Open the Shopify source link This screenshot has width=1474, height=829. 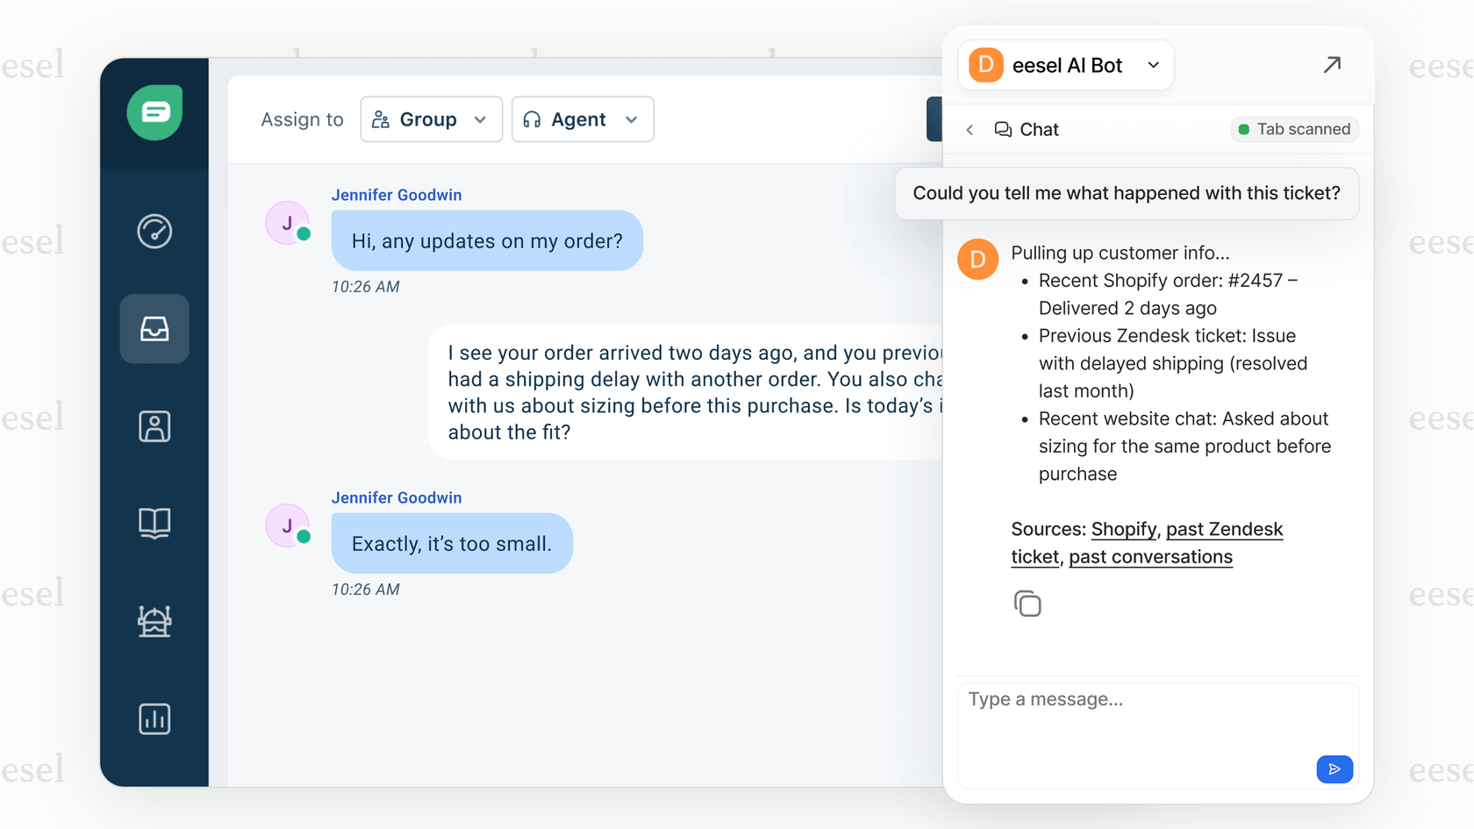click(1124, 529)
